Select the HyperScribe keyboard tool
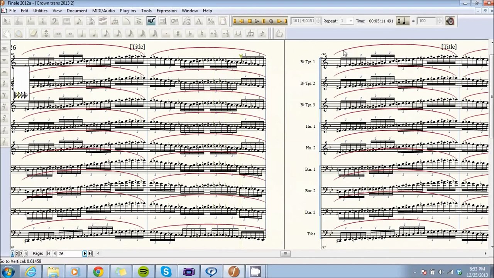 [x=103, y=21]
